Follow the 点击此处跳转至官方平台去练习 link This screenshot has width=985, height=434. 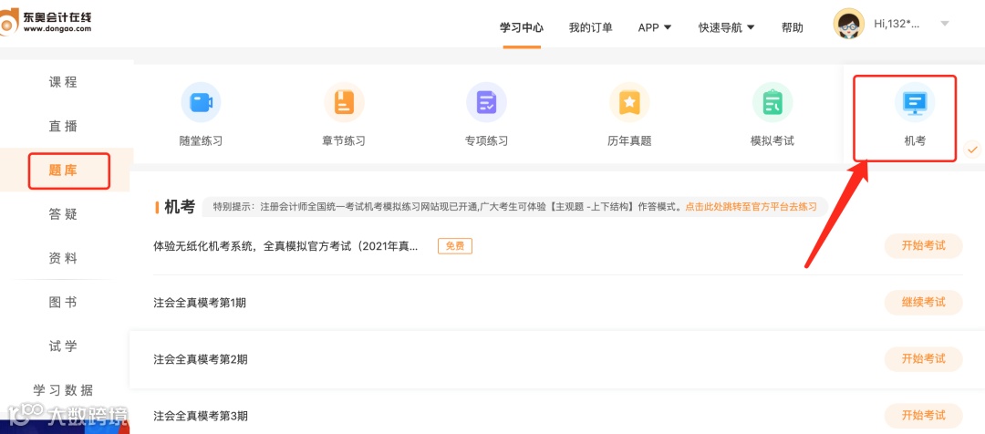click(751, 207)
